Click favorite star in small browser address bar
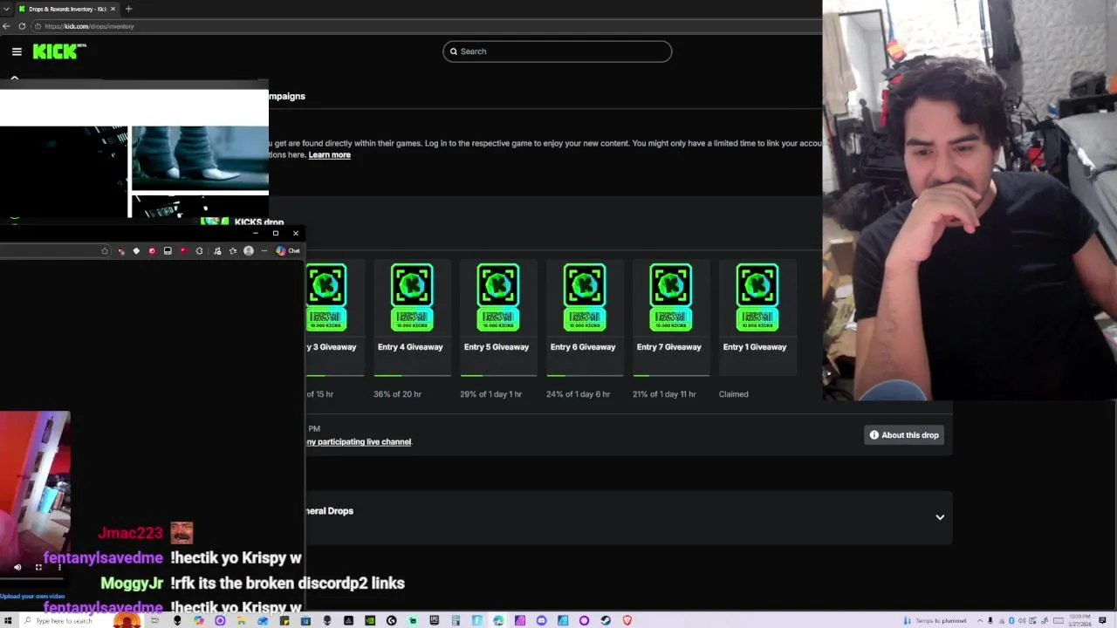The height and width of the screenshot is (628, 1117). click(x=105, y=251)
